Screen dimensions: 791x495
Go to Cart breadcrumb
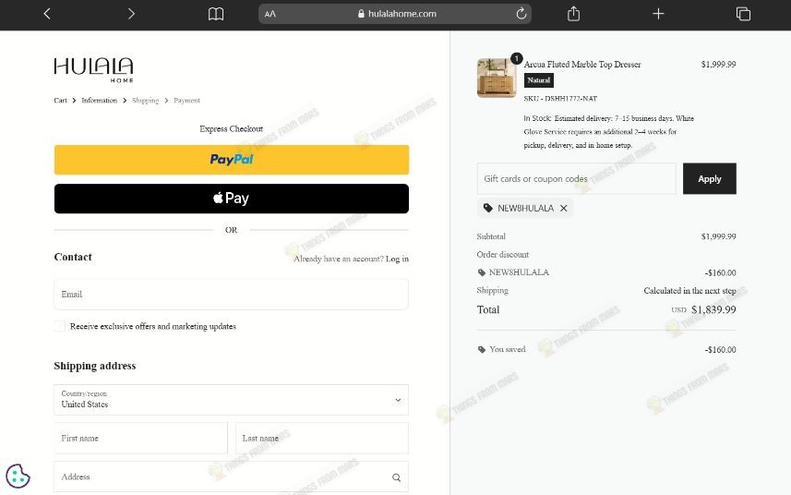(61, 101)
